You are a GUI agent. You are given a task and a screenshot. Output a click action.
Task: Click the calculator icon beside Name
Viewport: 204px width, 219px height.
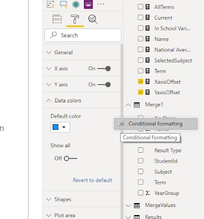[148, 39]
